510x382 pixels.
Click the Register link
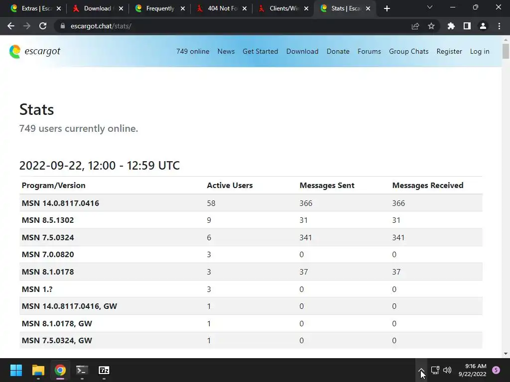[449, 51]
